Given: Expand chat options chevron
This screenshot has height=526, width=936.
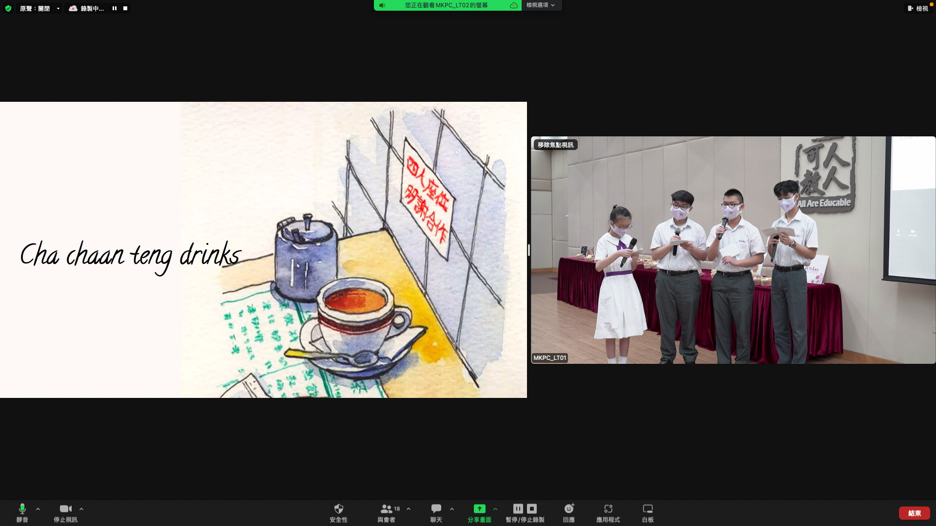Looking at the screenshot, I should (452, 509).
